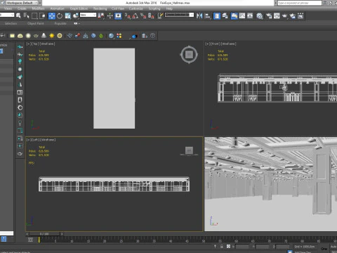
Task: Click the Material Editor toolbar icon
Action: point(260,16)
